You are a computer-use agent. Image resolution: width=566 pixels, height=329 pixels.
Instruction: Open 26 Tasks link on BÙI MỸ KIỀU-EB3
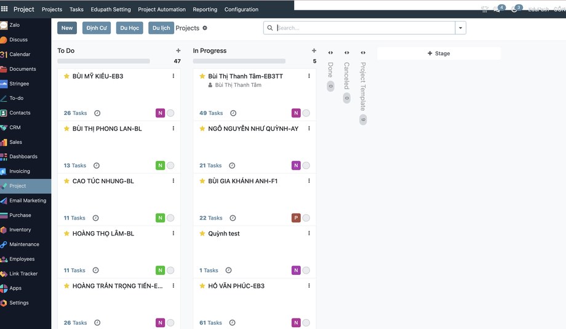click(x=76, y=113)
